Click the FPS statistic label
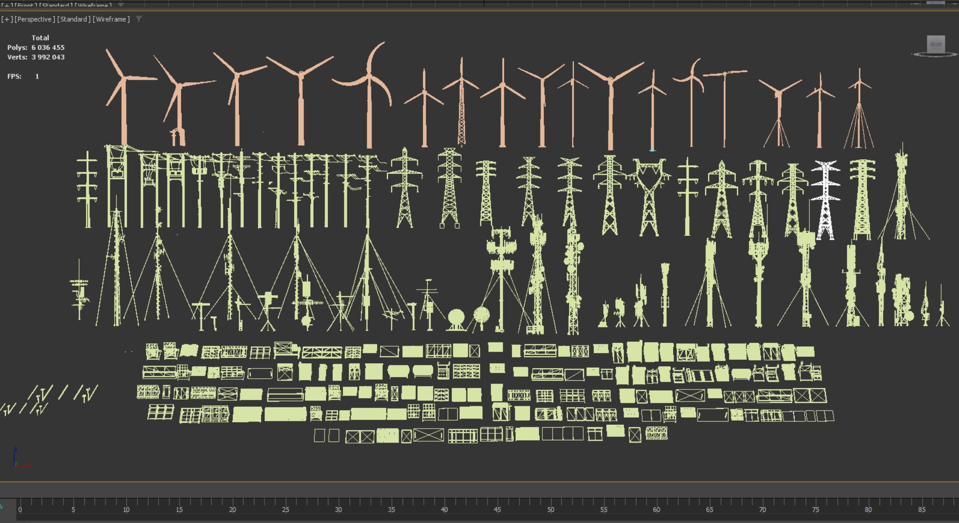This screenshot has width=959, height=523. click(14, 76)
